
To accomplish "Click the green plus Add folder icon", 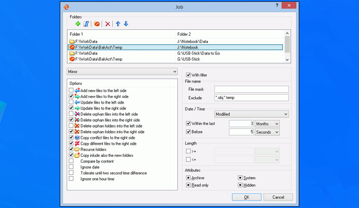I will click(78, 24).
